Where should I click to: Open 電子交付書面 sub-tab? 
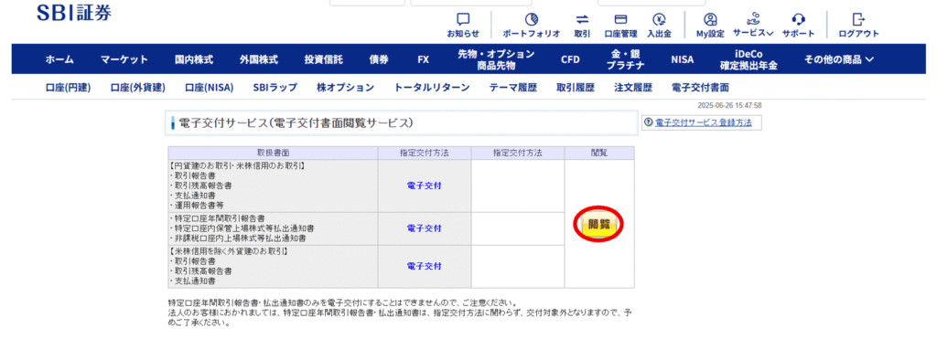700,88
